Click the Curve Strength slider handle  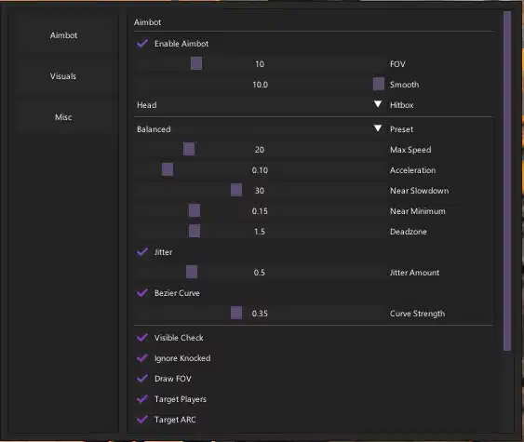coord(236,313)
